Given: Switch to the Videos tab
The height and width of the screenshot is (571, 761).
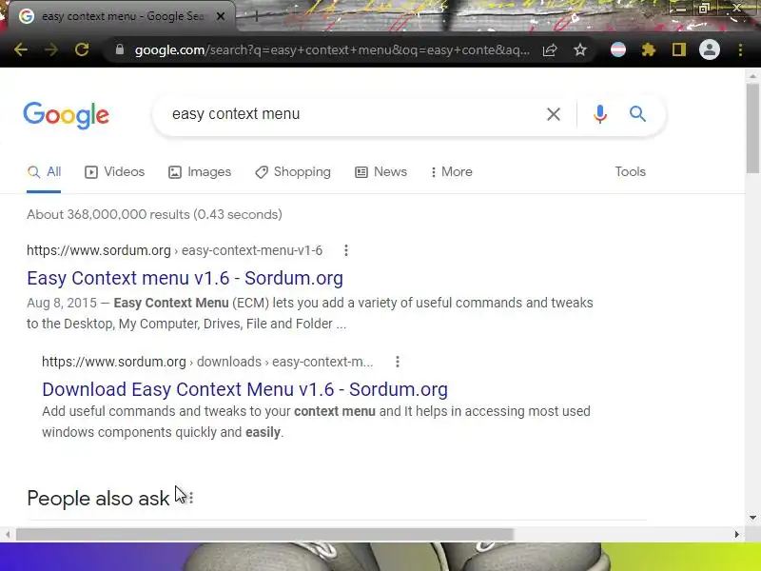Looking at the screenshot, I should [114, 172].
